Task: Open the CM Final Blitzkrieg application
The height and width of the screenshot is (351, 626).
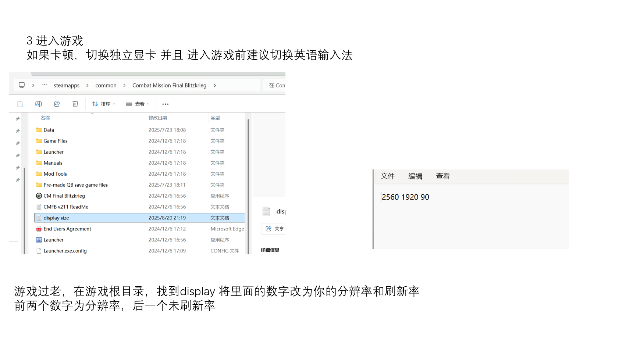Action: (64, 196)
